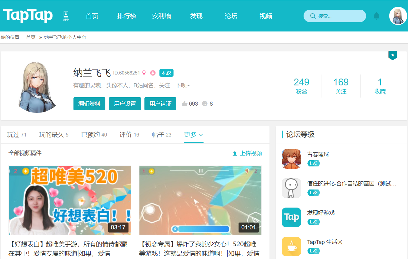View the 249 粉丝 followers

pyautogui.click(x=302, y=86)
